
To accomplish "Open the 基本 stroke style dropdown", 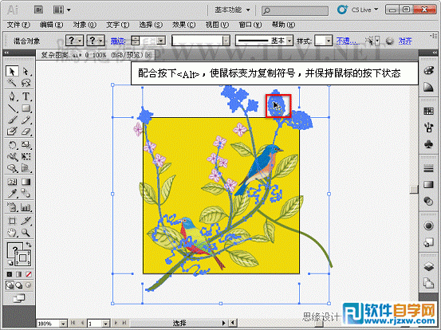I will click(264, 41).
